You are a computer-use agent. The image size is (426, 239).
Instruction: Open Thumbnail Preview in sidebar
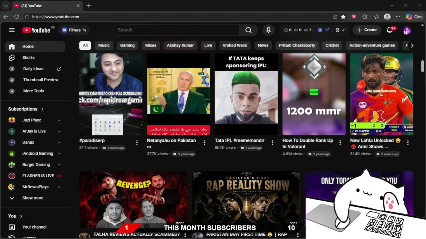[35, 80]
